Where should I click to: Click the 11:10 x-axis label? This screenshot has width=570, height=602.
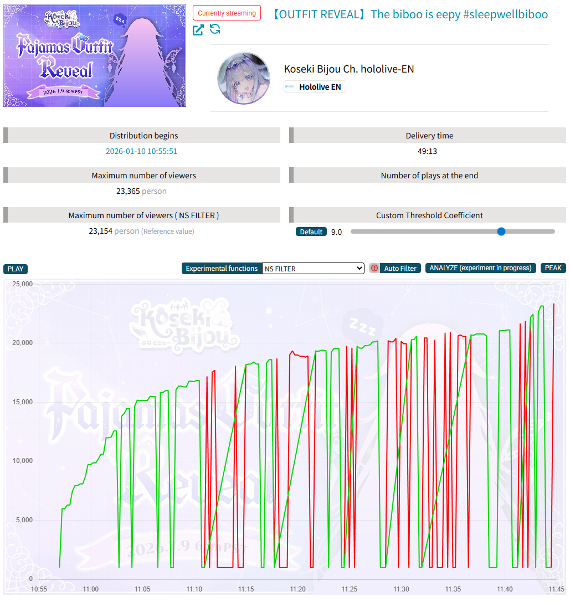click(194, 589)
